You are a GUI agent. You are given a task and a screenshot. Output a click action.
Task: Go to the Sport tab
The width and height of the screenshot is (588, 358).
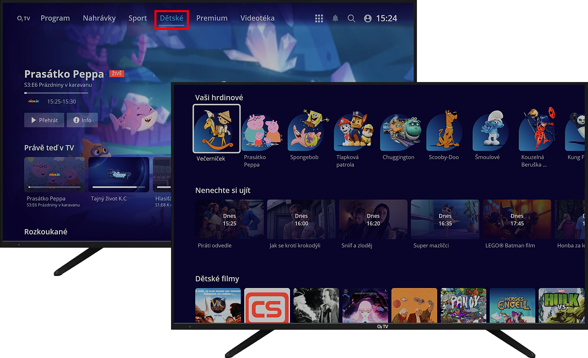click(x=137, y=18)
